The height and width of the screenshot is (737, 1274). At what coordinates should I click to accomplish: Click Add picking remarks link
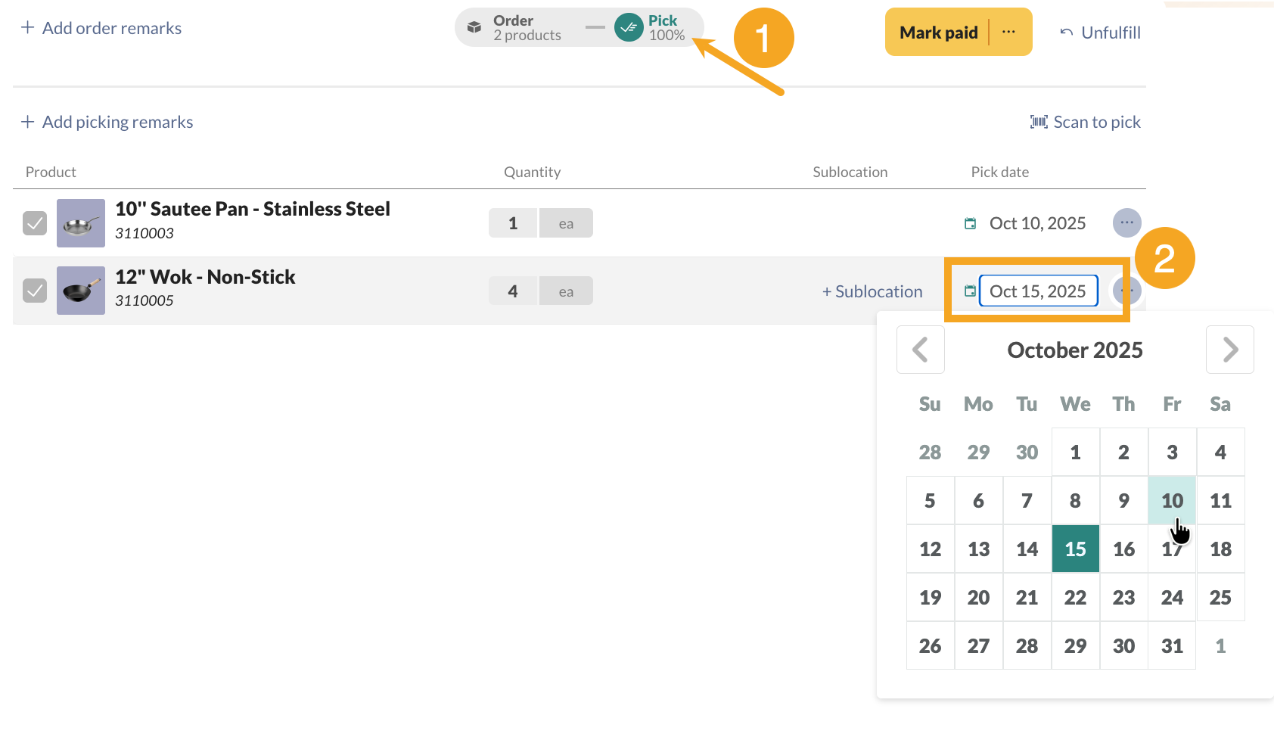coord(117,122)
